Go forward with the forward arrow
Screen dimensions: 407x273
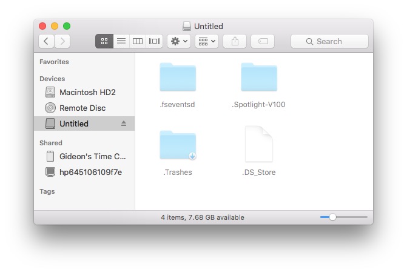(62, 41)
